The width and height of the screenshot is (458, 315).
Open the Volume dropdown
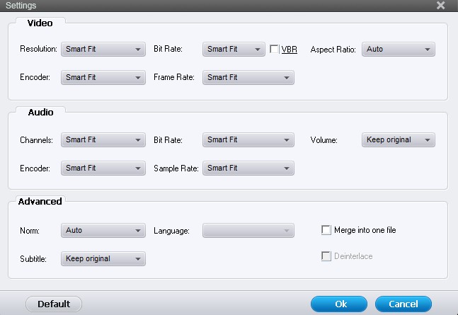(399, 140)
